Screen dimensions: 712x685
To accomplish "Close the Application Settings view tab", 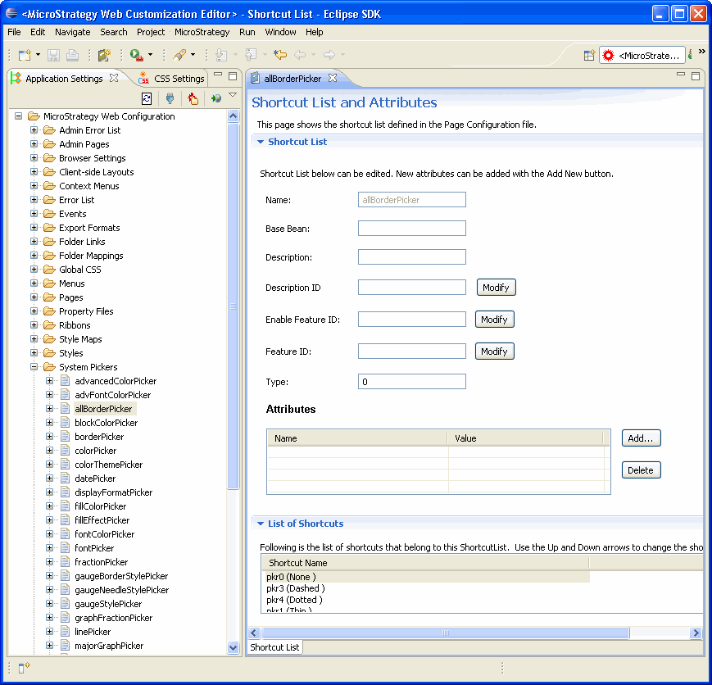I will coord(114,78).
